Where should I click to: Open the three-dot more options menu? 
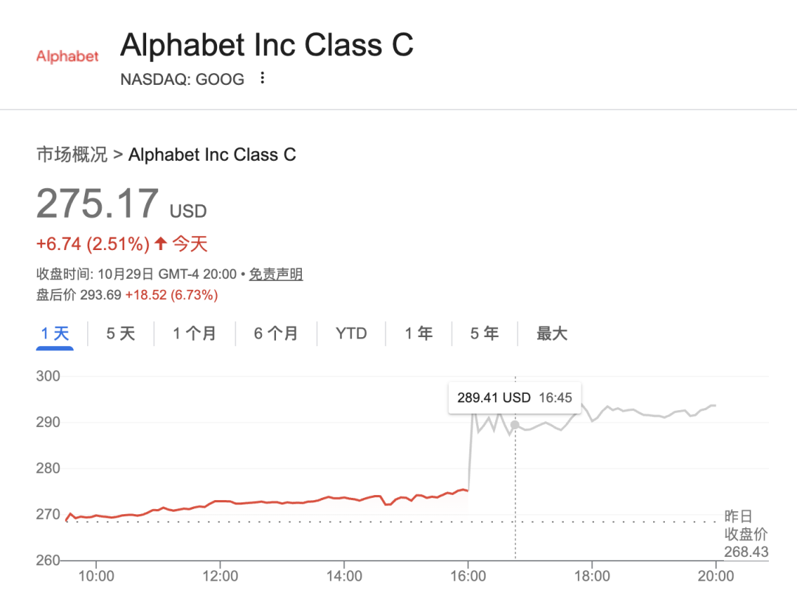(262, 78)
